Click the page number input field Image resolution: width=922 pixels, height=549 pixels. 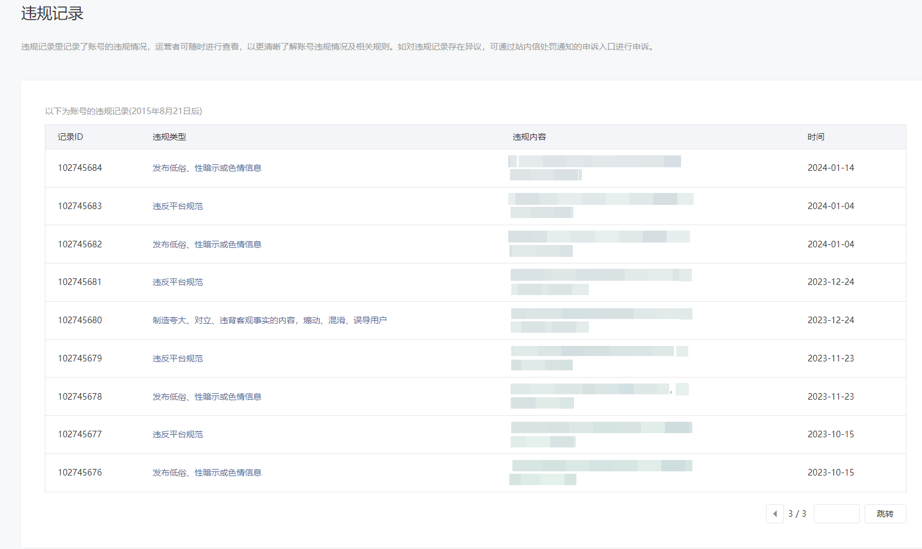point(836,514)
